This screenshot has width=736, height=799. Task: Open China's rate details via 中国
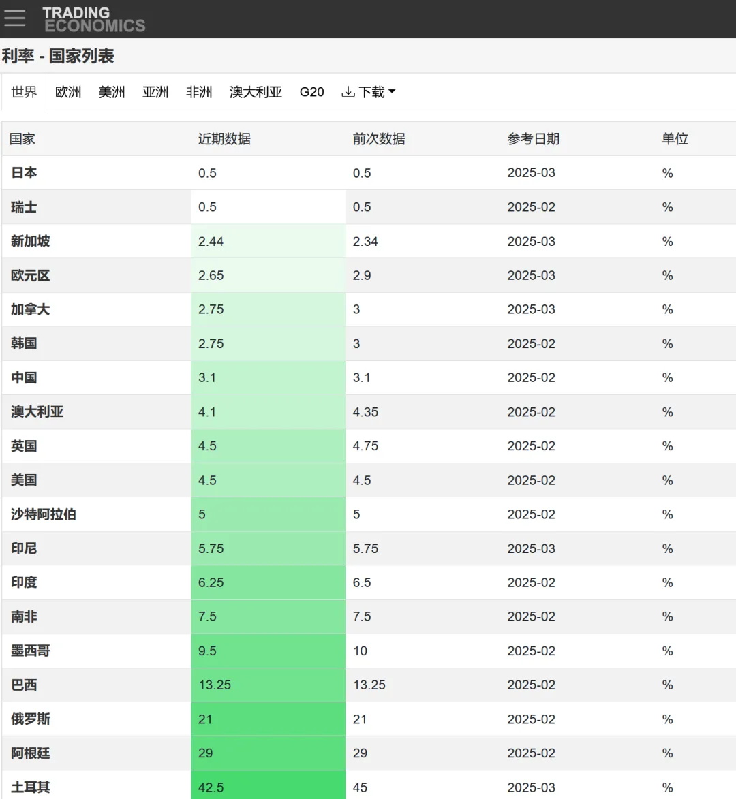(24, 378)
